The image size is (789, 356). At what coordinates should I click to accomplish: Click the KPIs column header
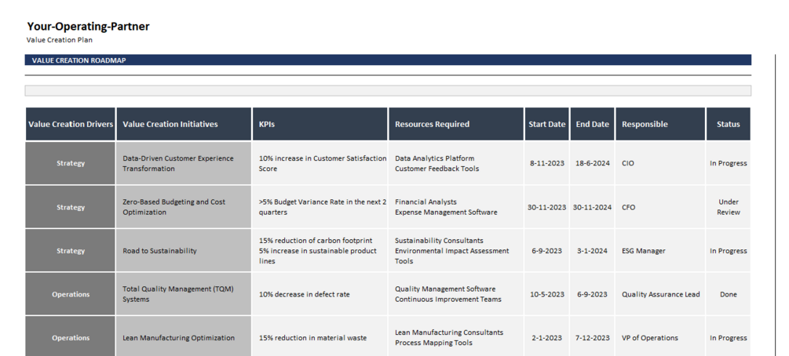pyautogui.click(x=320, y=124)
